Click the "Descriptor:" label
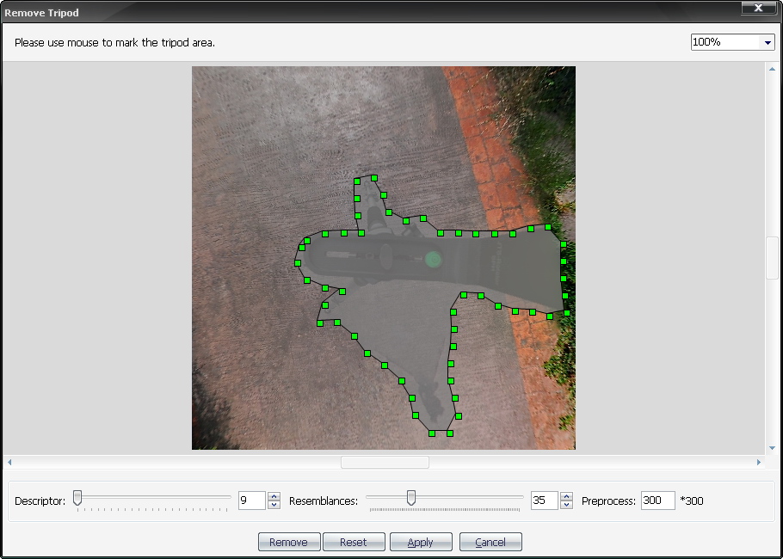 tap(40, 501)
